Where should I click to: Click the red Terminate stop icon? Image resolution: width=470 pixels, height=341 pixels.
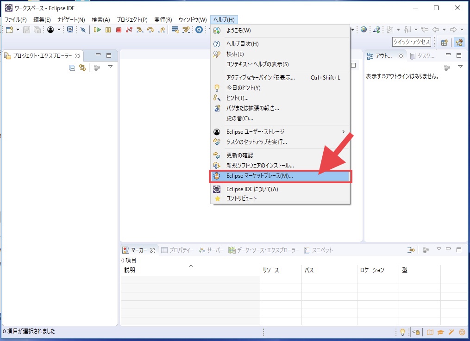point(119,30)
